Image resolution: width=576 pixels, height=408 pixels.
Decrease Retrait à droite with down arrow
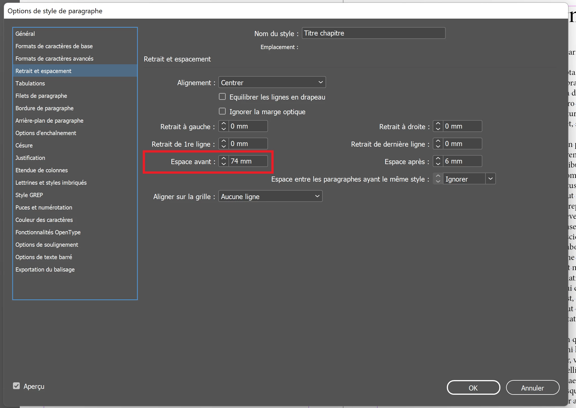(438, 129)
